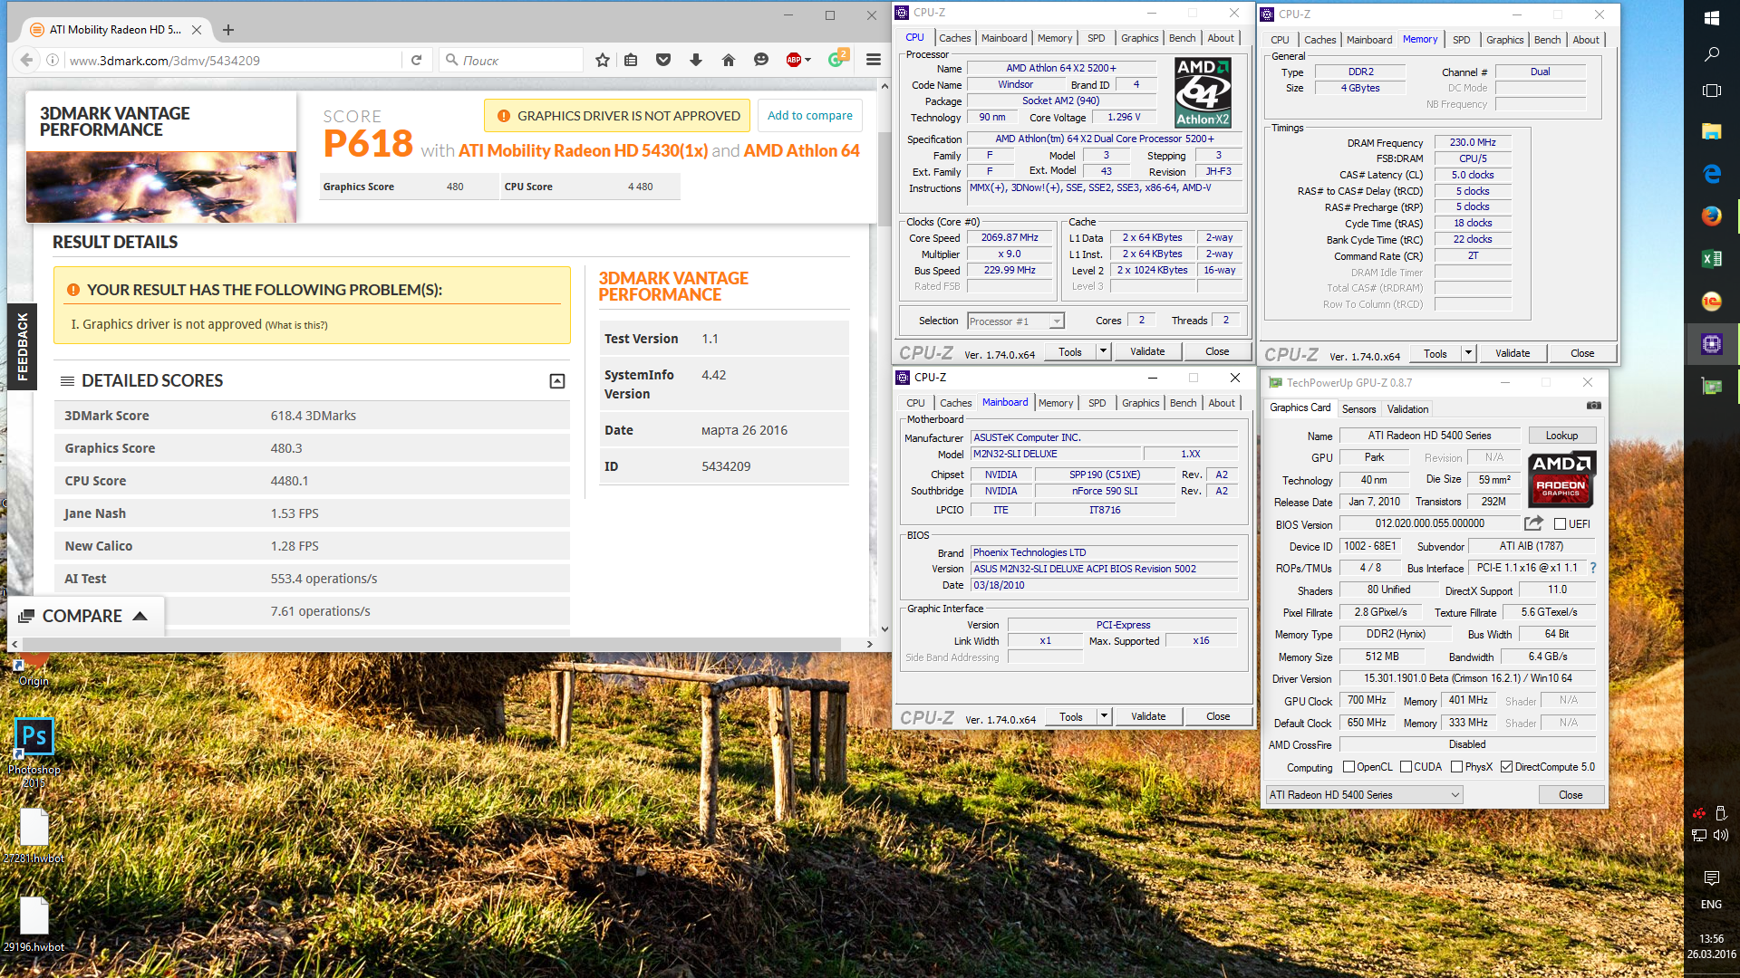
Task: Click the Firefox URL address field
Action: [x=234, y=61]
